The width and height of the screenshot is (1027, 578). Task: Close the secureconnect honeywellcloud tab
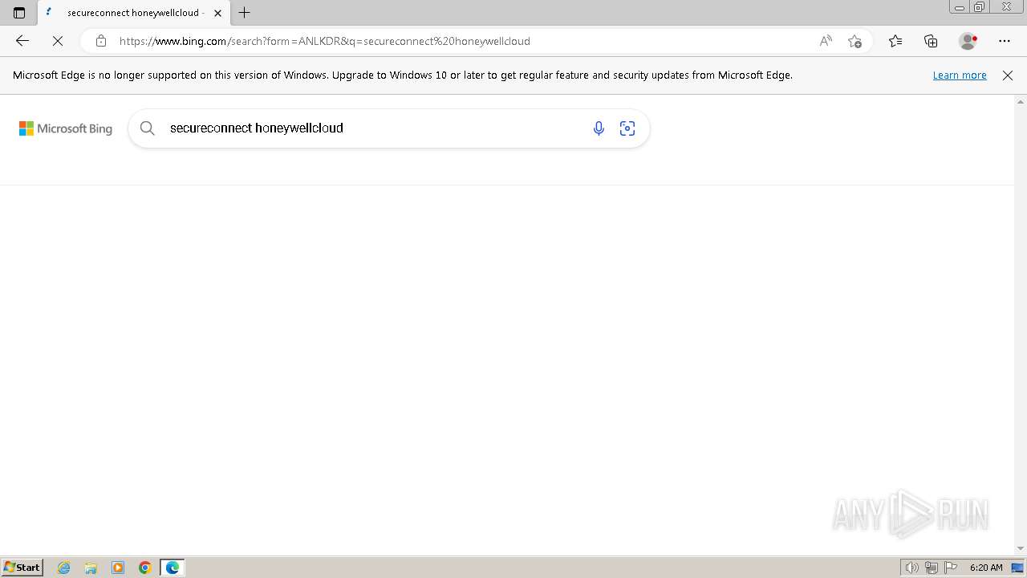pyautogui.click(x=217, y=13)
